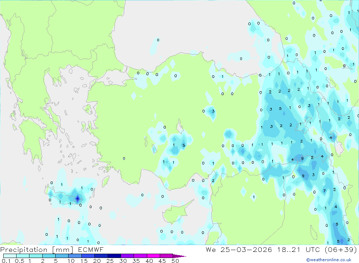The width and height of the screenshot is (359, 263).
Task: Pick the lightest cyan 0.1–0.5 legend swatch
Action: coord(10,256)
